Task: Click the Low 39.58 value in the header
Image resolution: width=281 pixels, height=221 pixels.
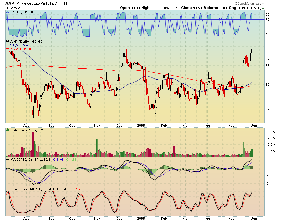Action: [171, 8]
